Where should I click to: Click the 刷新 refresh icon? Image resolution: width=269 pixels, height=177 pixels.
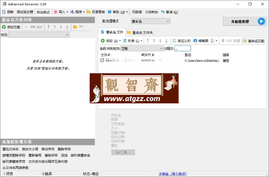tap(4, 12)
